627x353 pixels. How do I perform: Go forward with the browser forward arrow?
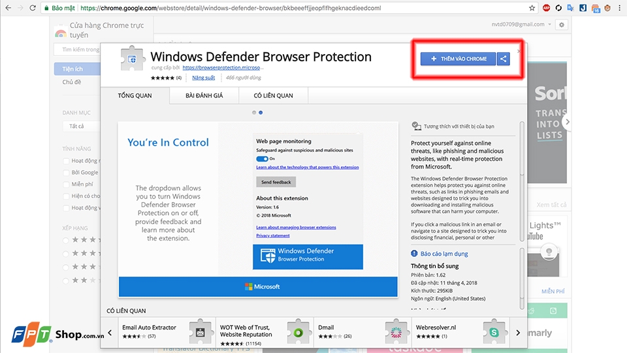click(x=20, y=8)
